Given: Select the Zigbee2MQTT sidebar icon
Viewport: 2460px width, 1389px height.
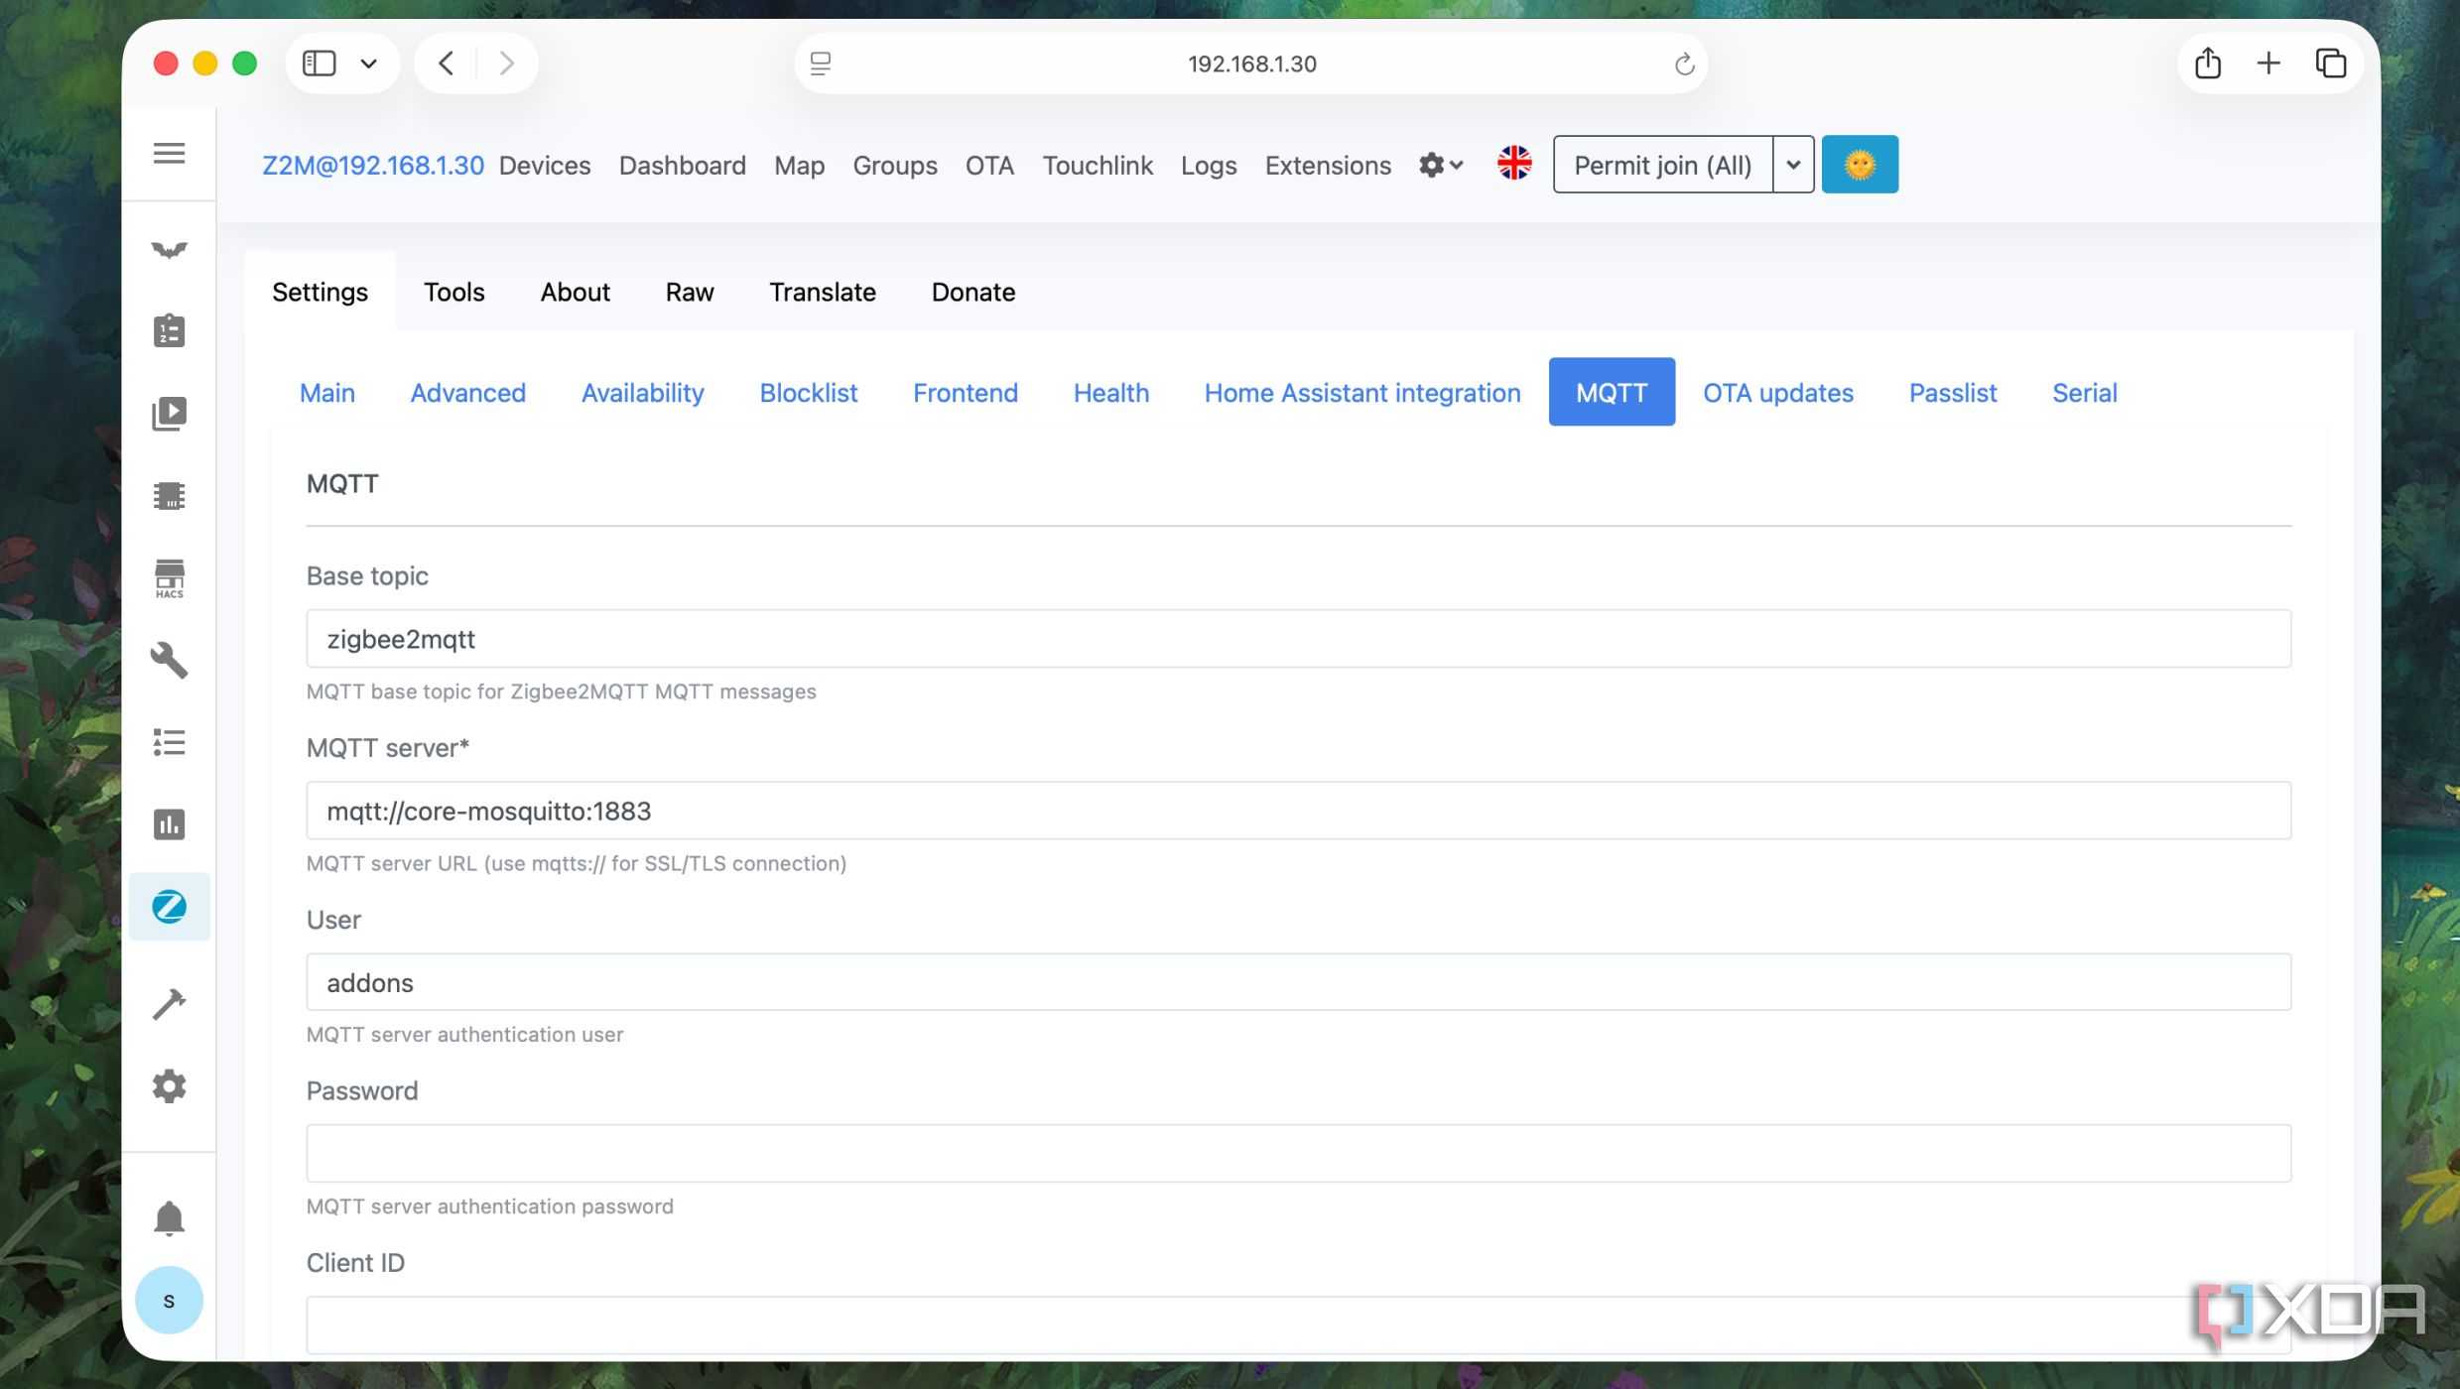Looking at the screenshot, I should tap(169, 906).
